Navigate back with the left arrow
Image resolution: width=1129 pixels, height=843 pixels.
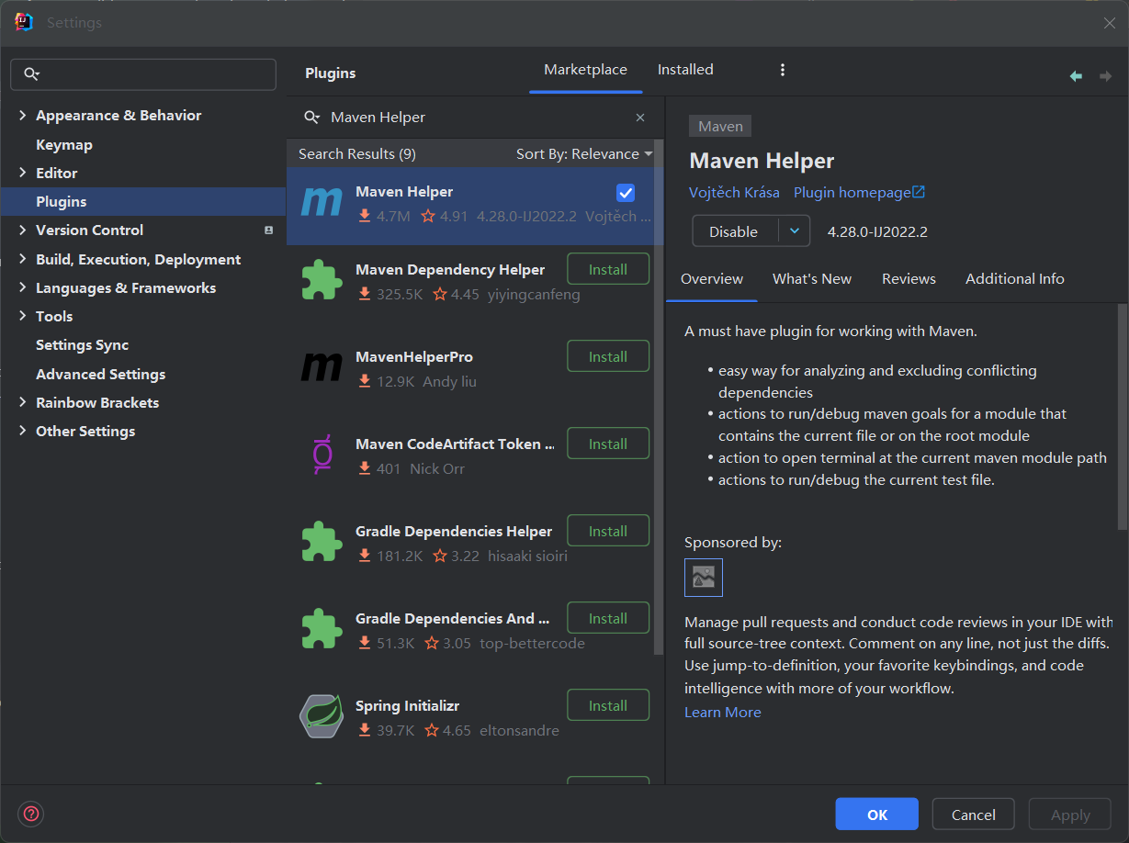tap(1076, 76)
